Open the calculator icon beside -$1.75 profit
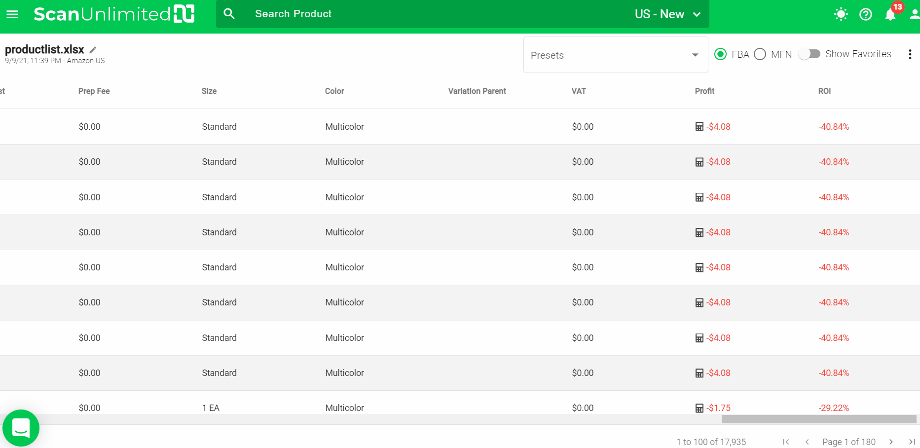920x448 pixels. click(x=699, y=408)
